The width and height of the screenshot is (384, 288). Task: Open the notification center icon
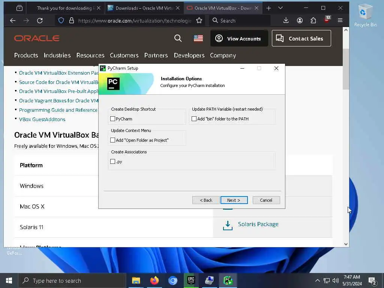[x=372, y=281]
